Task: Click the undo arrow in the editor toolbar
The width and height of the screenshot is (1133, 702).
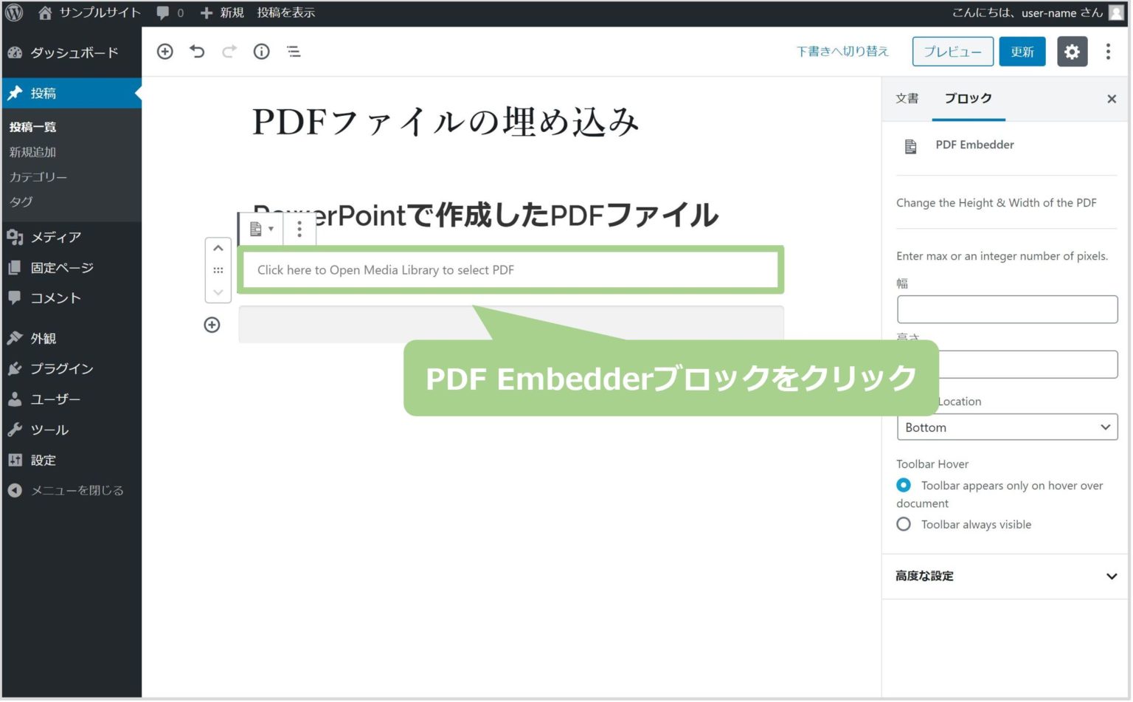Action: point(197,52)
